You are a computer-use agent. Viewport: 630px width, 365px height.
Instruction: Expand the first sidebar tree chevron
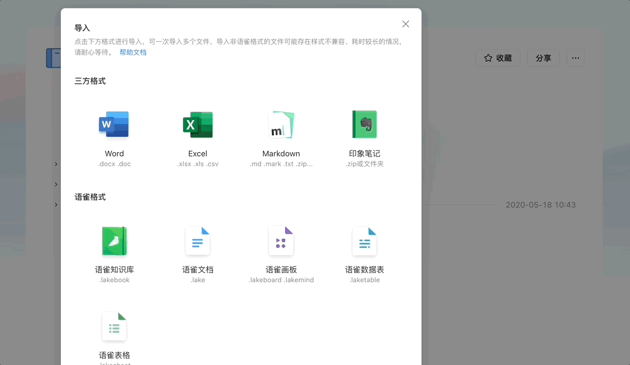[56, 164]
